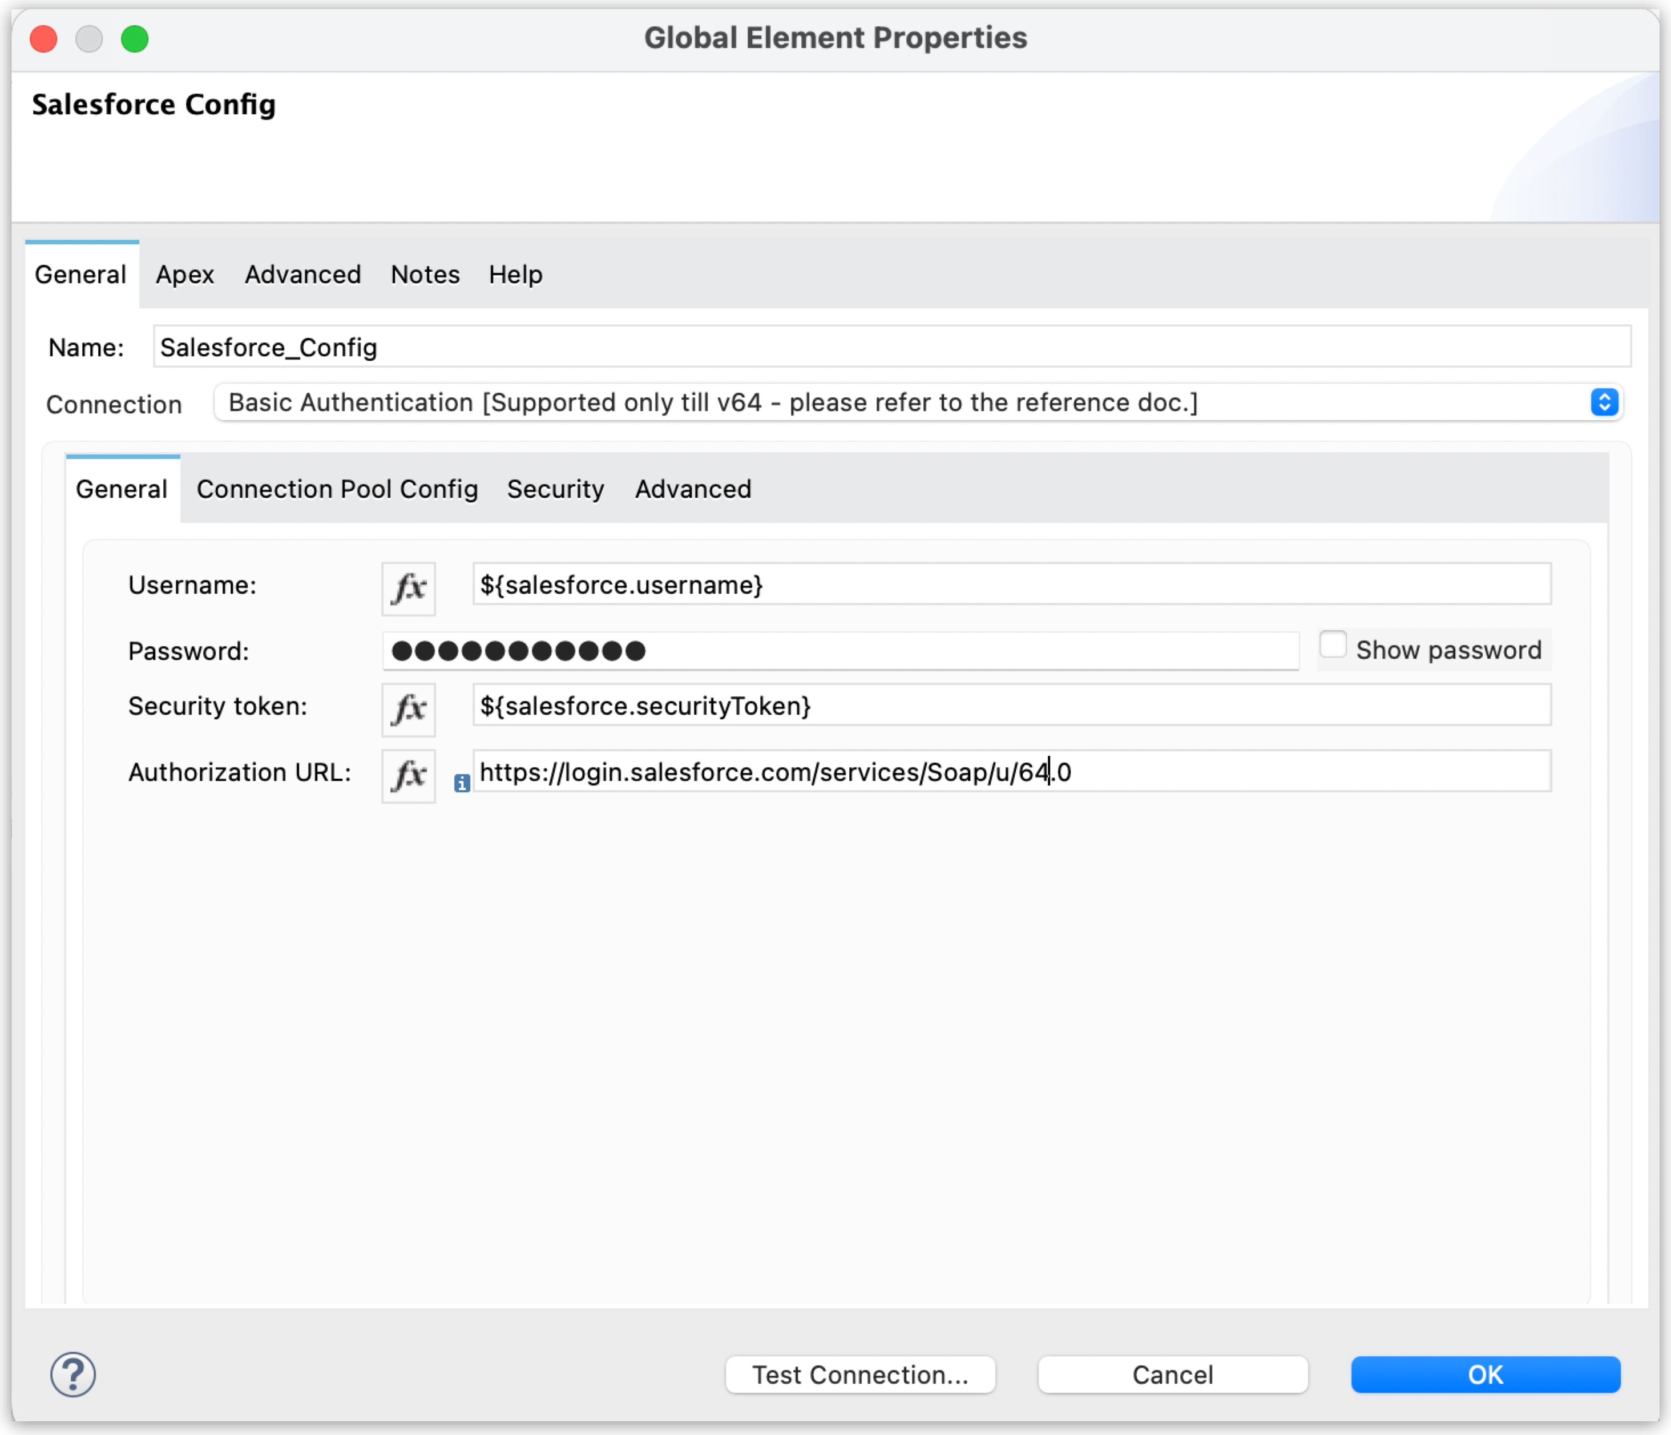Click into the Username field
Screen dimensions: 1671x1435
(x=1011, y=584)
